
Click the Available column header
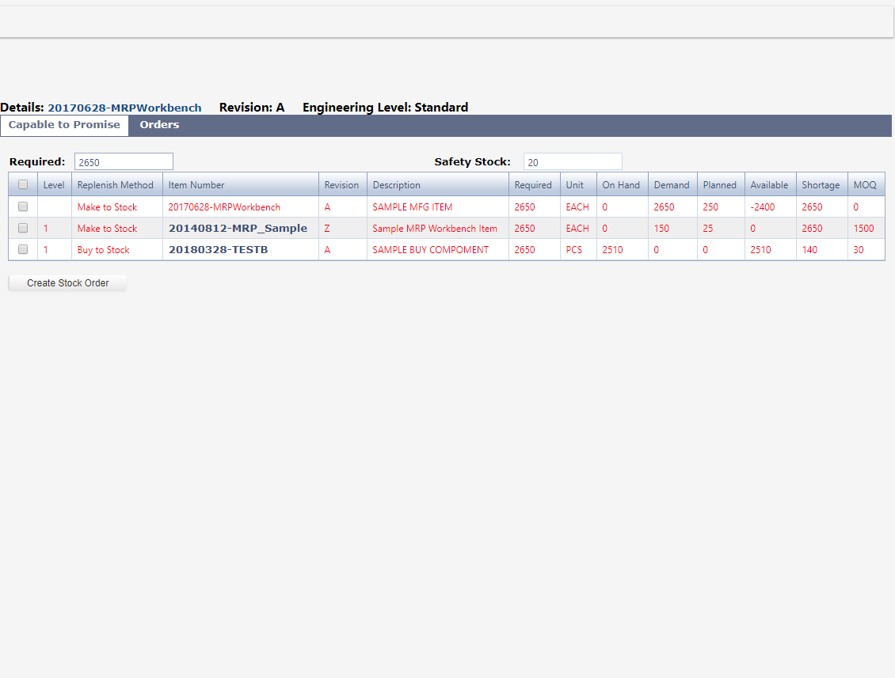pos(770,185)
